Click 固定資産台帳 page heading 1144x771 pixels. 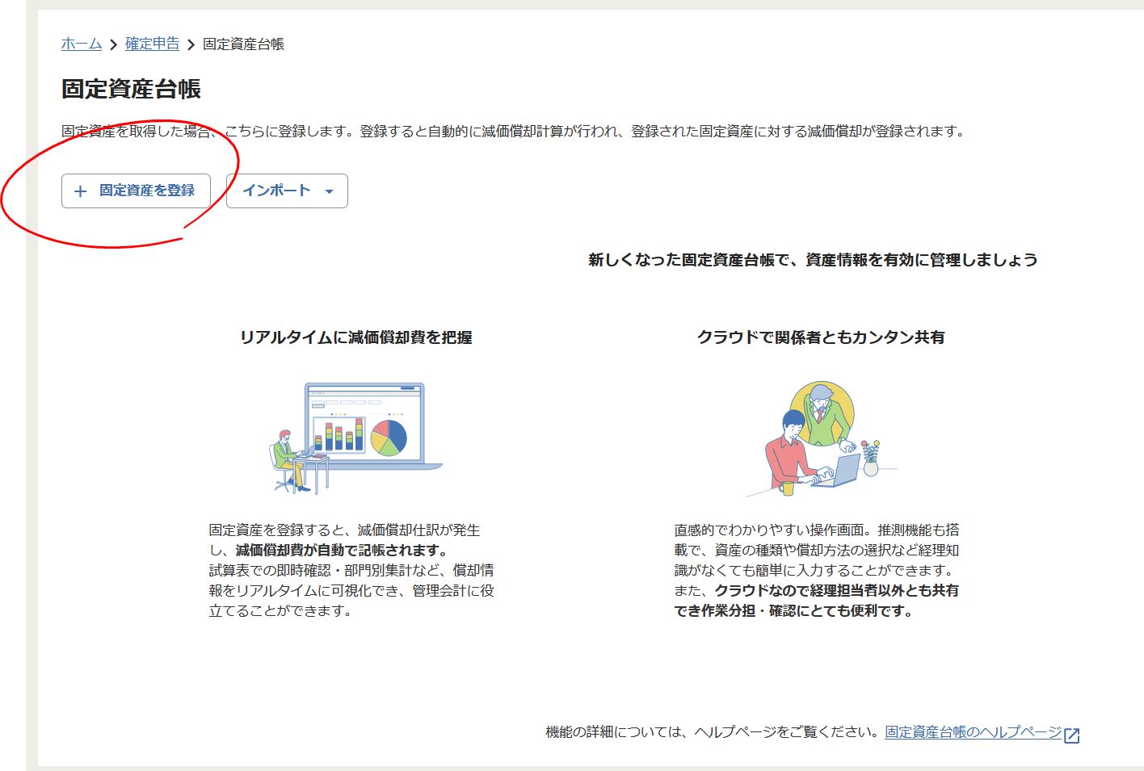click(131, 89)
